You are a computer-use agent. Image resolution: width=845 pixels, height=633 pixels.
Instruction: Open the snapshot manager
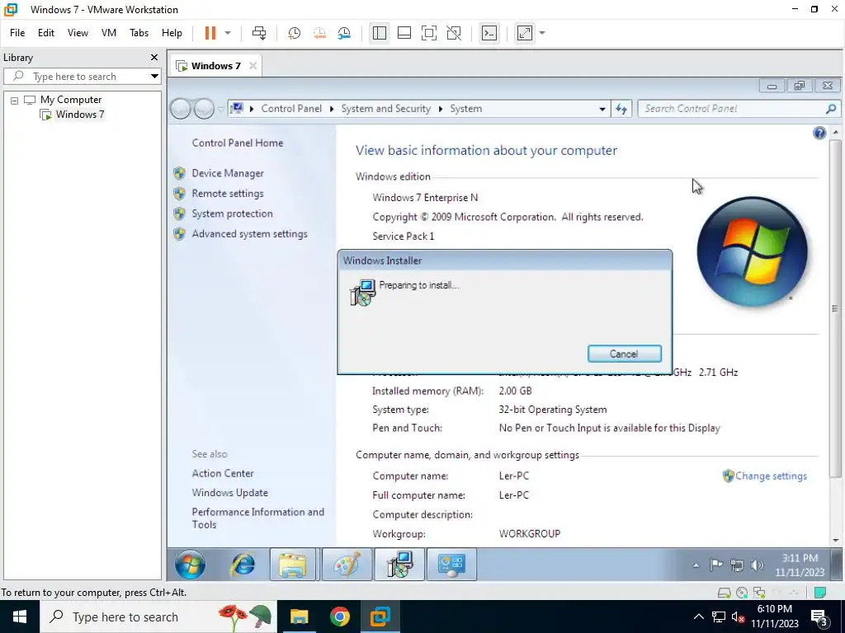pos(344,33)
